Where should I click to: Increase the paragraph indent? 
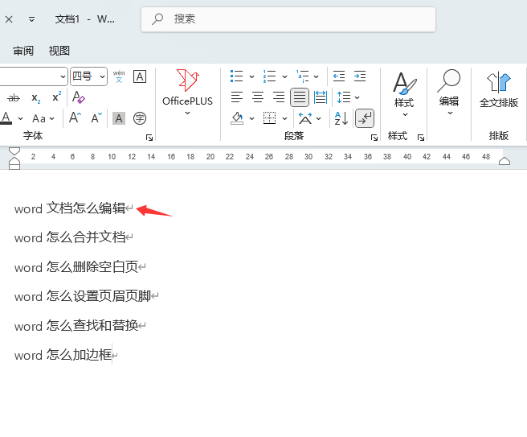360,76
